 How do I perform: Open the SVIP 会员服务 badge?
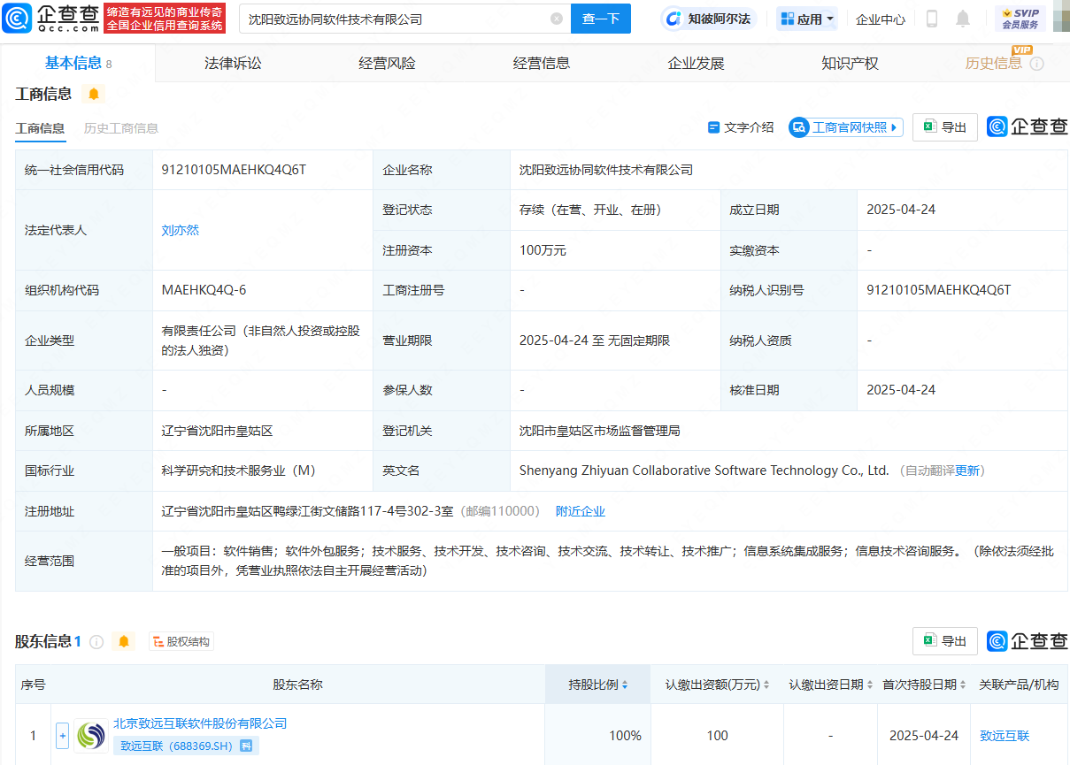tap(1020, 19)
